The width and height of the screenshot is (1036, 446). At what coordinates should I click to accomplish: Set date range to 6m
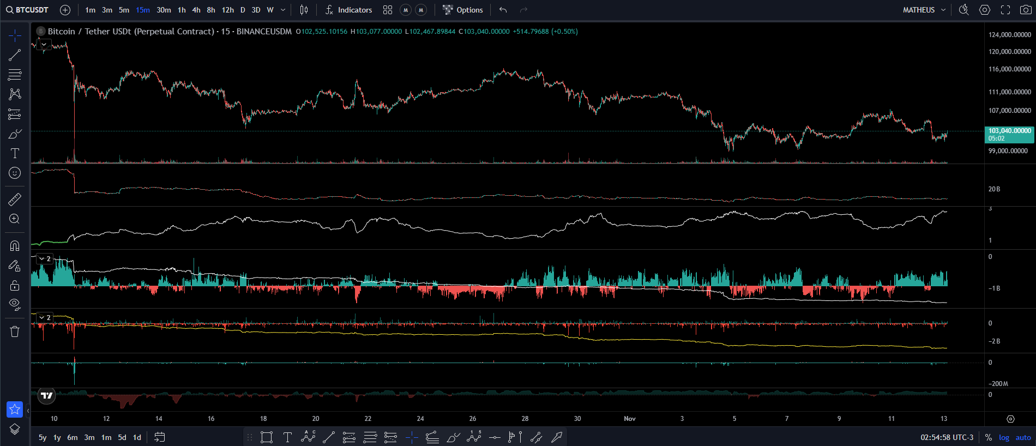coord(73,437)
